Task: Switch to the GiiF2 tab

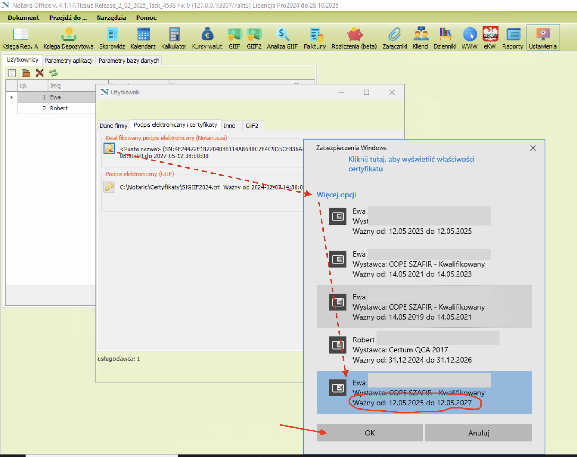Action: tap(252, 126)
